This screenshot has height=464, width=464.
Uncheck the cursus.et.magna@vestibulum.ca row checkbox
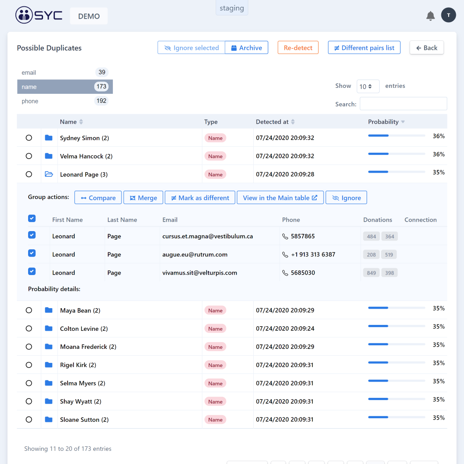tap(32, 235)
